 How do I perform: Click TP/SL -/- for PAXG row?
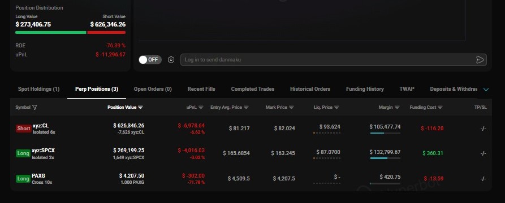click(483, 179)
